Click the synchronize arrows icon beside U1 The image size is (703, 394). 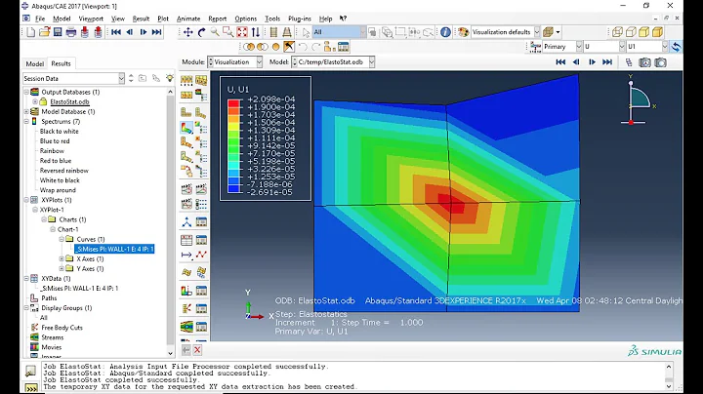pyautogui.click(x=676, y=47)
